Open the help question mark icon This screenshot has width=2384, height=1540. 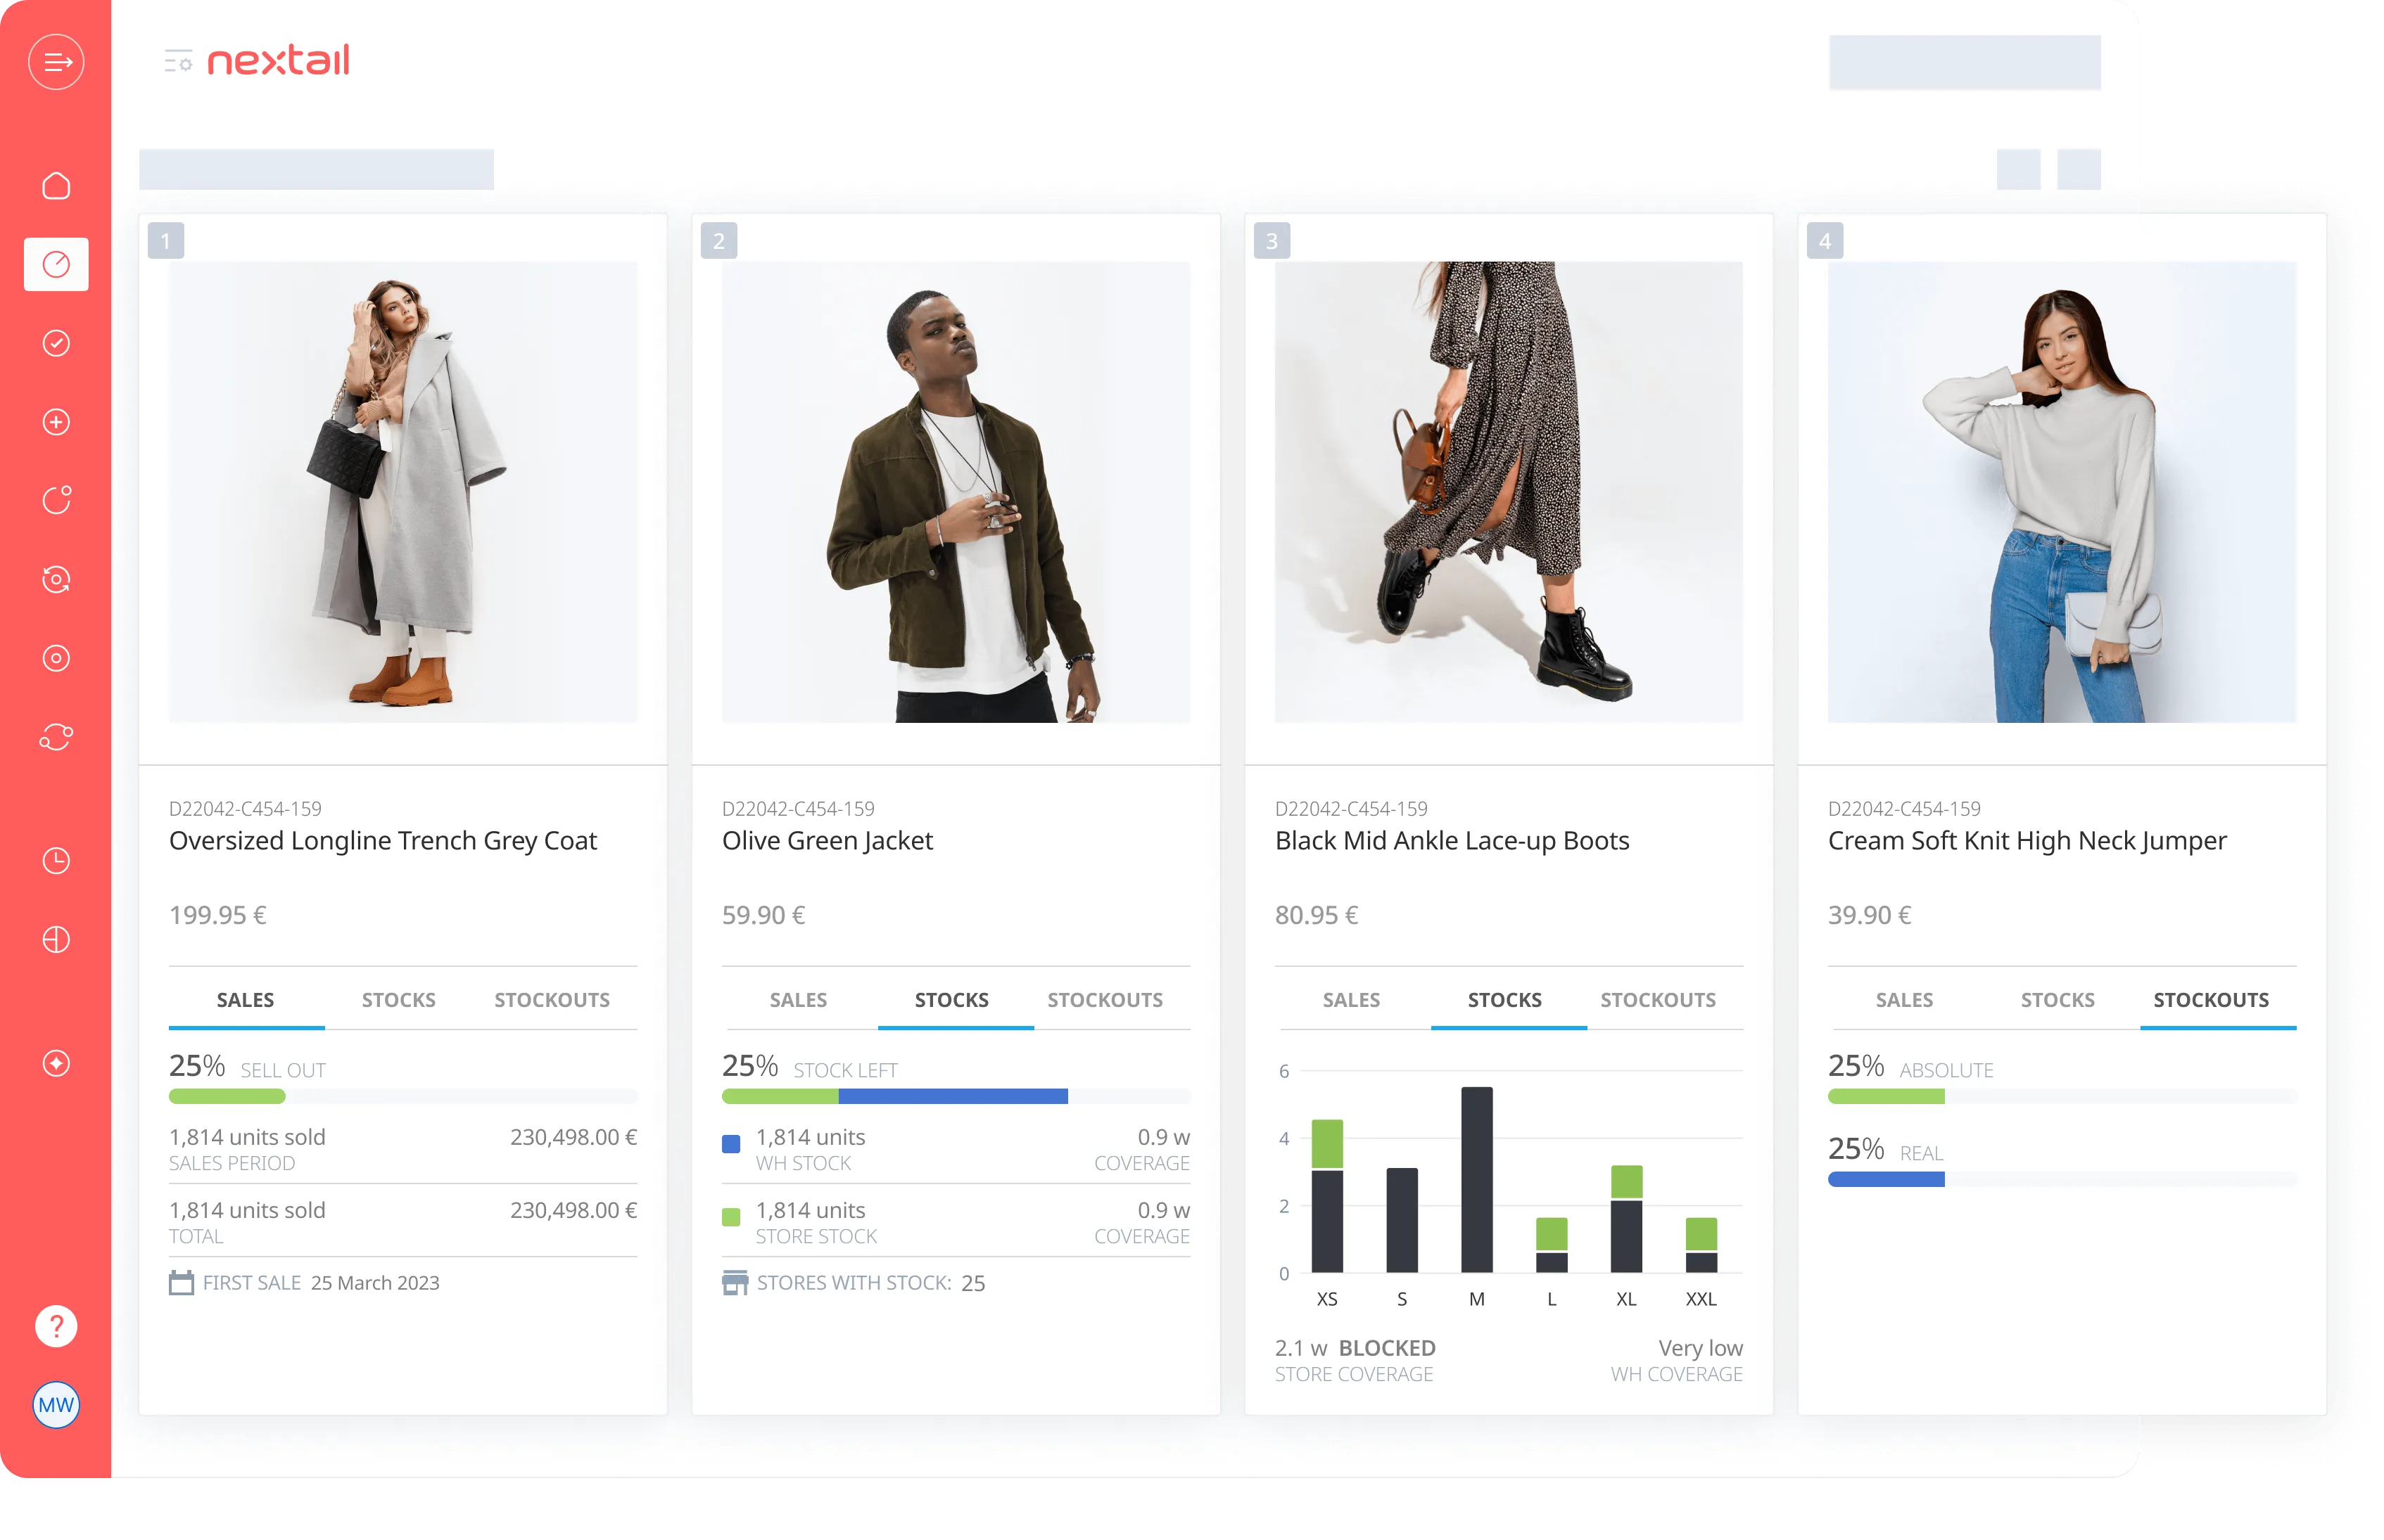[56, 1326]
